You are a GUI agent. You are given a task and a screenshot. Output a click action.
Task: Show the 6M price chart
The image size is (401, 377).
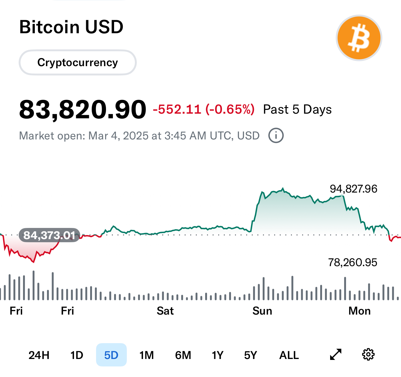click(183, 355)
